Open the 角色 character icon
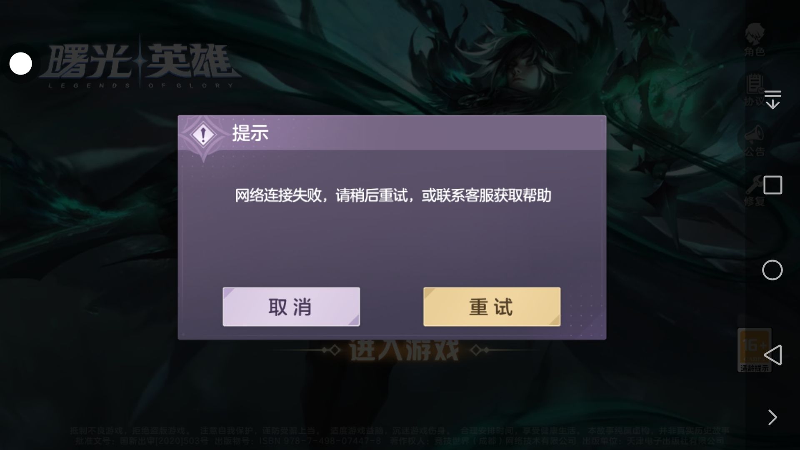The width and height of the screenshot is (800, 450). point(755,40)
